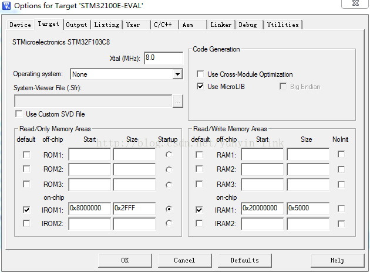
Task: Click the RAM1 Start field
Action: click(x=263, y=155)
